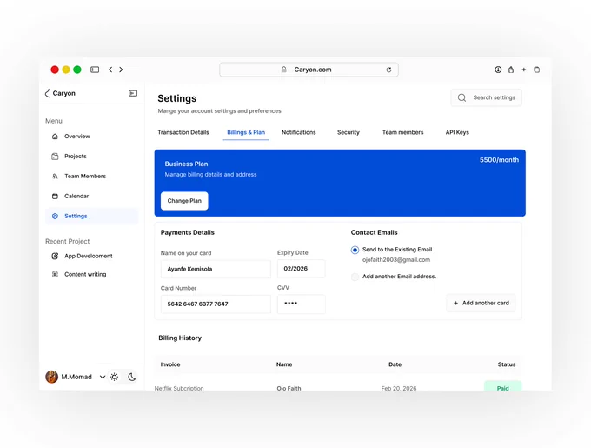
Task: Select Settings in sidebar menu
Action: point(91,216)
